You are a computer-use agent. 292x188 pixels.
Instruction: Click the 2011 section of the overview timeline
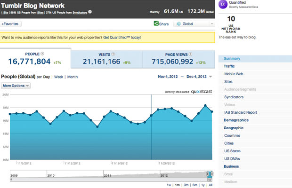tap(131, 174)
